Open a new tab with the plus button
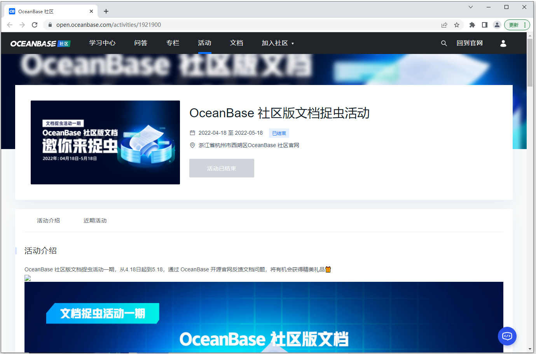Image resolution: width=536 pixels, height=354 pixels. 106,11
